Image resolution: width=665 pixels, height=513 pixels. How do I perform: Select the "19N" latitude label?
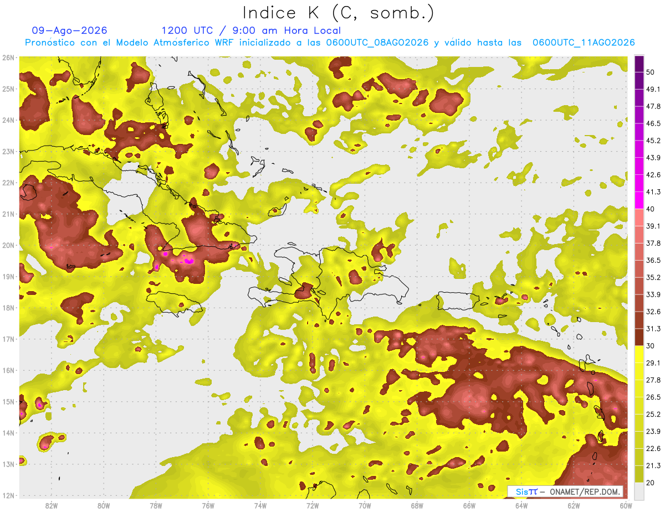click(9, 276)
